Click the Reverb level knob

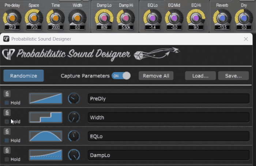coord(222,18)
